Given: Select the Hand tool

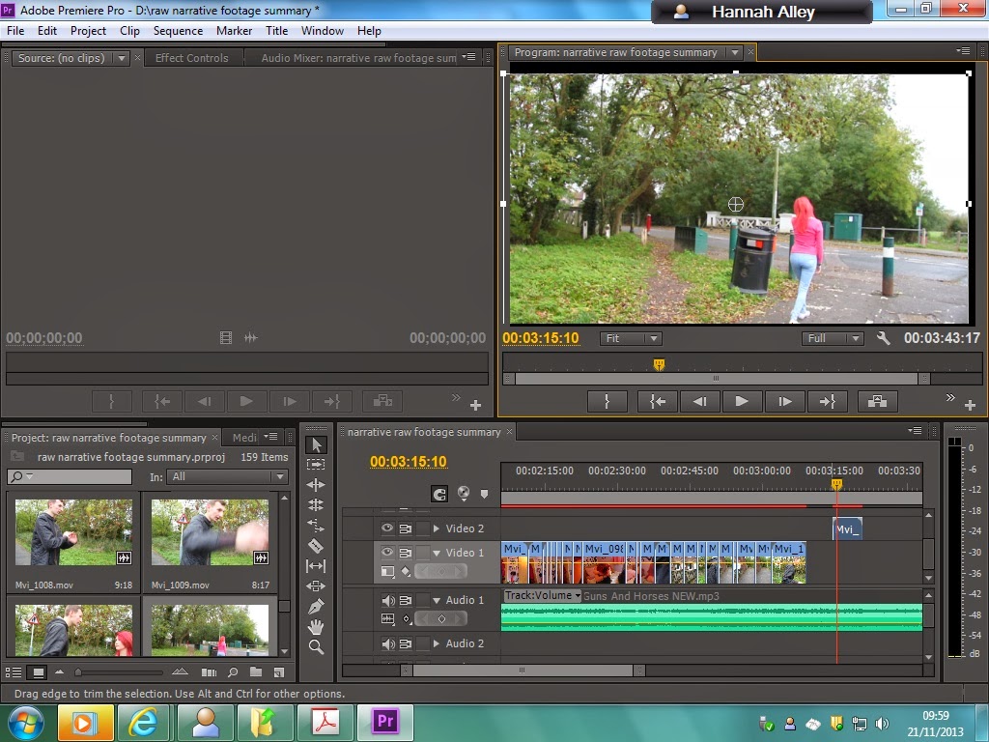Looking at the screenshot, I should [316, 626].
